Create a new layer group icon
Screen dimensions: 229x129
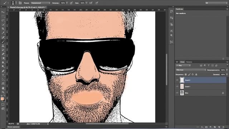[x=215, y=127]
